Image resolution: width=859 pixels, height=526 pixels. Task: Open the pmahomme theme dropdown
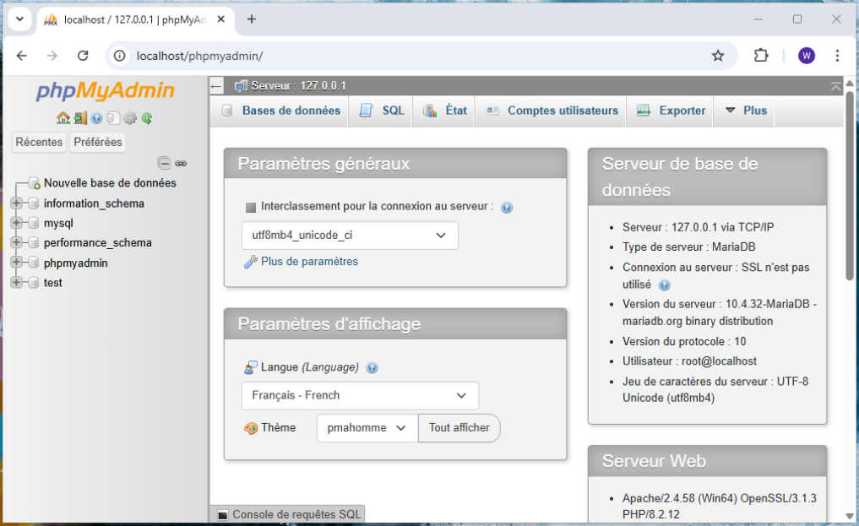pyautogui.click(x=366, y=428)
